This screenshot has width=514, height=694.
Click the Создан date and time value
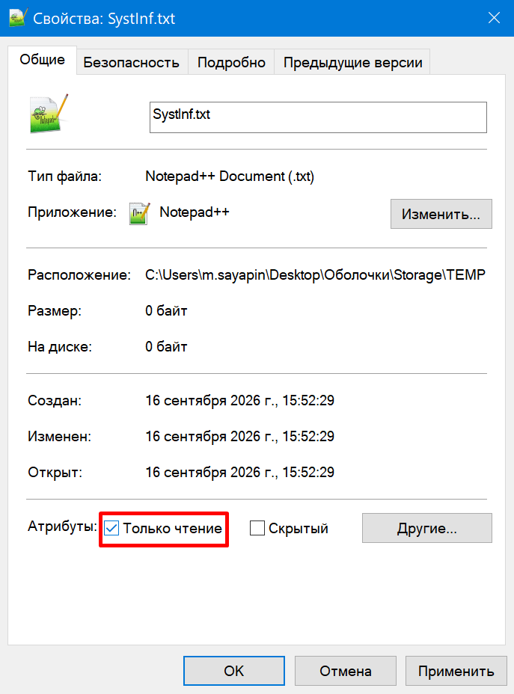(239, 400)
